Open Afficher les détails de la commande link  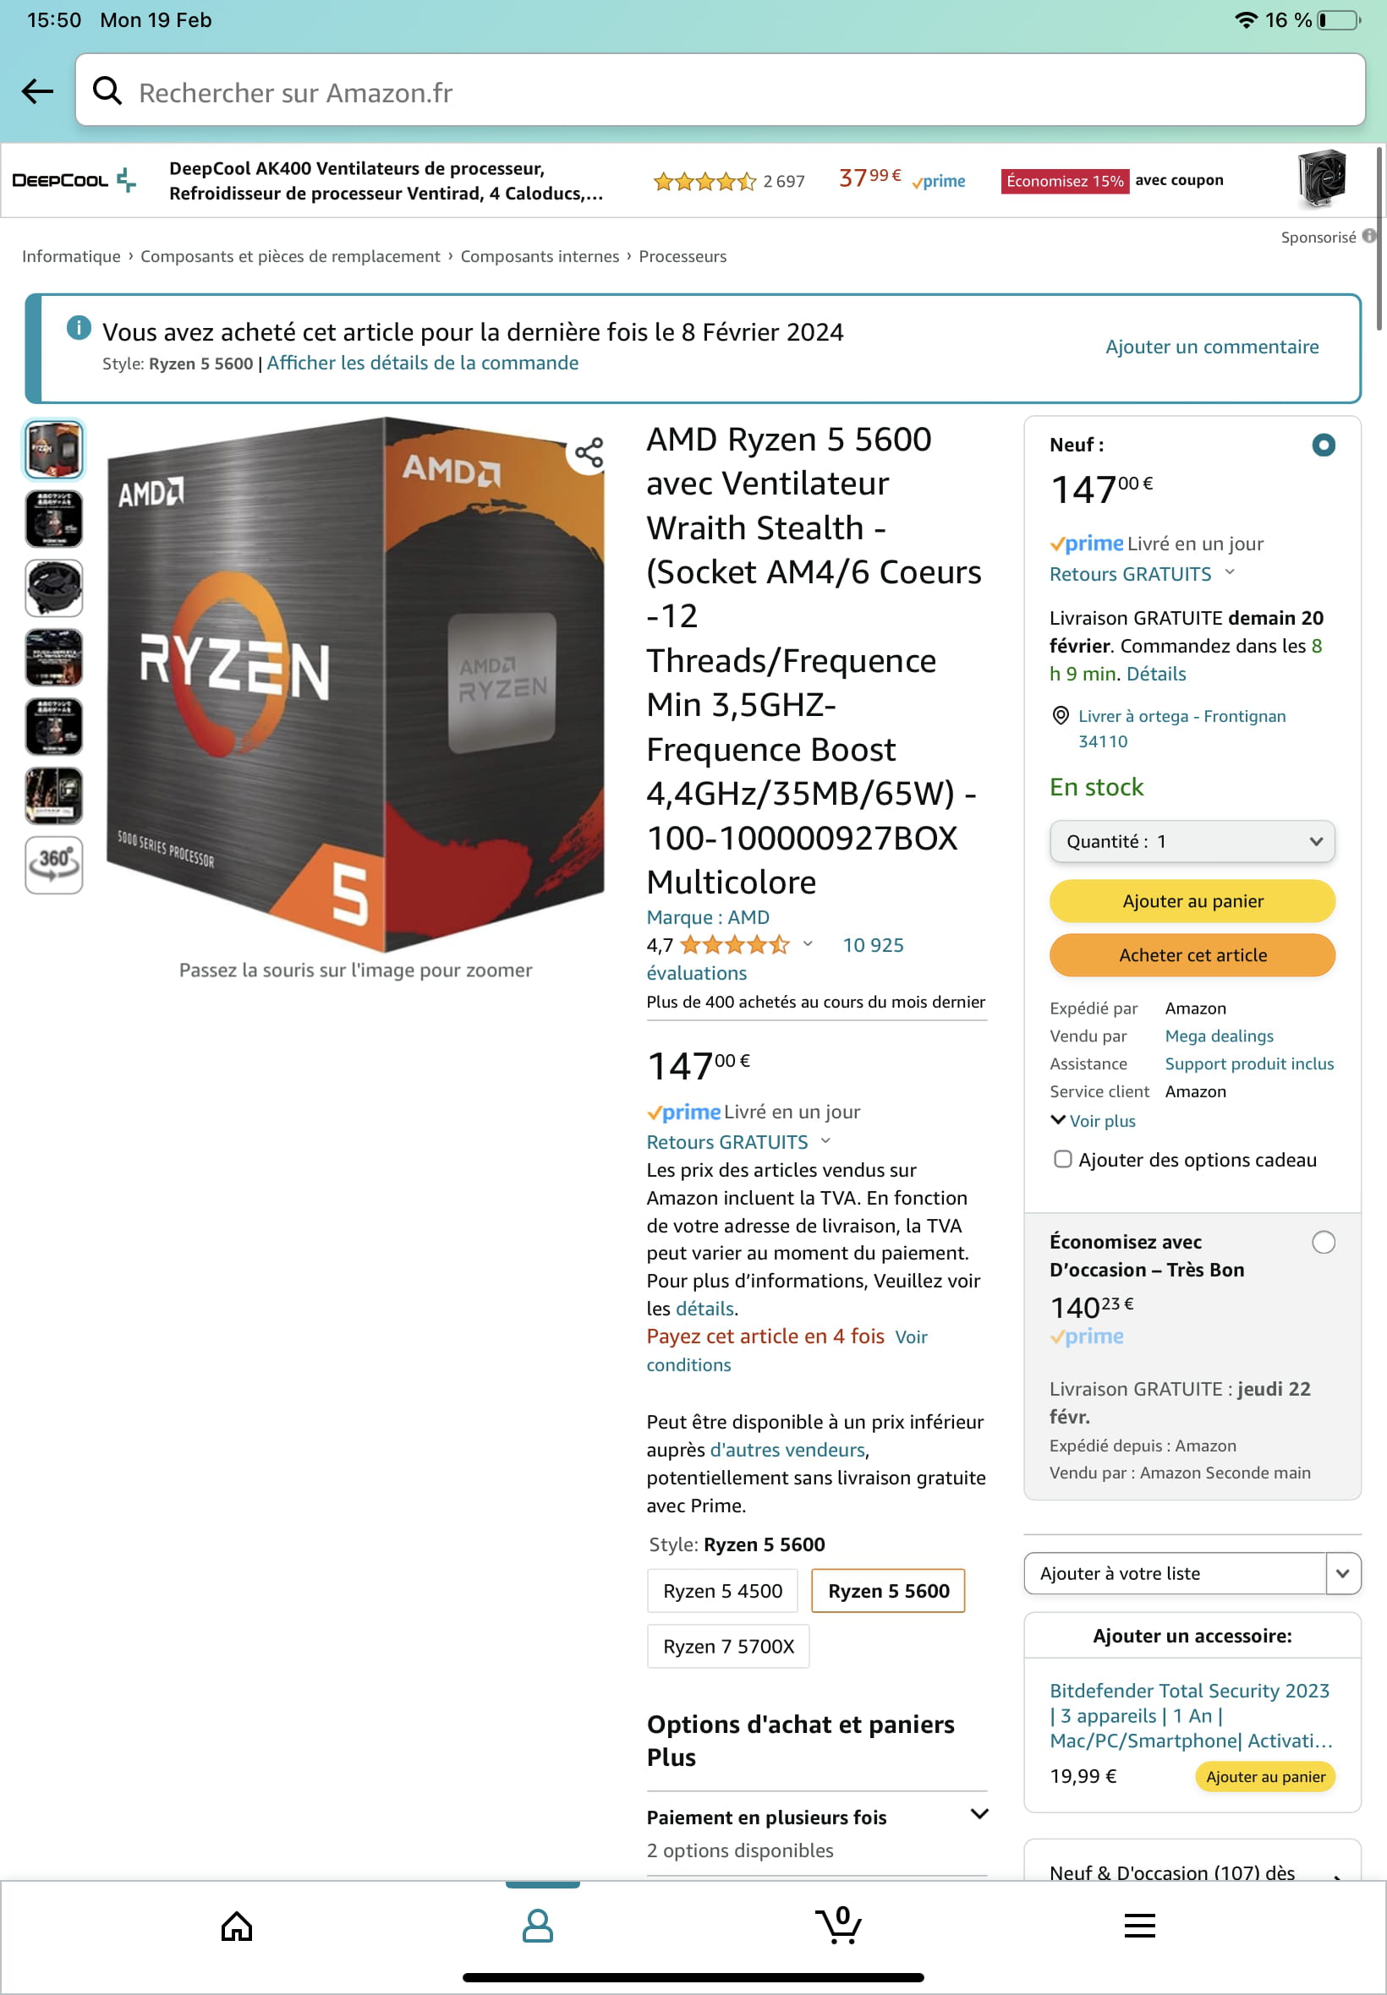(422, 363)
